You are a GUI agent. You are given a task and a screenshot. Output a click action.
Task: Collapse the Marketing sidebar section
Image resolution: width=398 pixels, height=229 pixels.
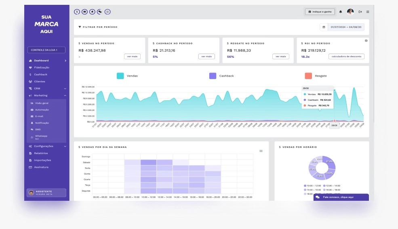point(65,96)
